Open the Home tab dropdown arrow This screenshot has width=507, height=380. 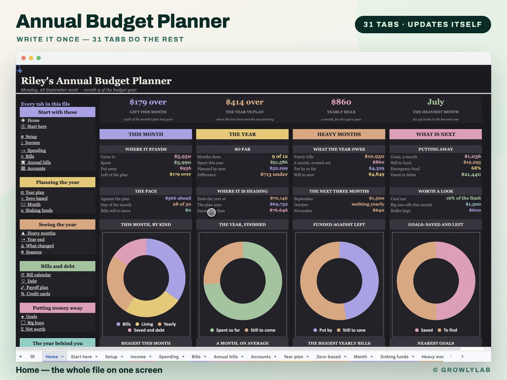point(62,357)
